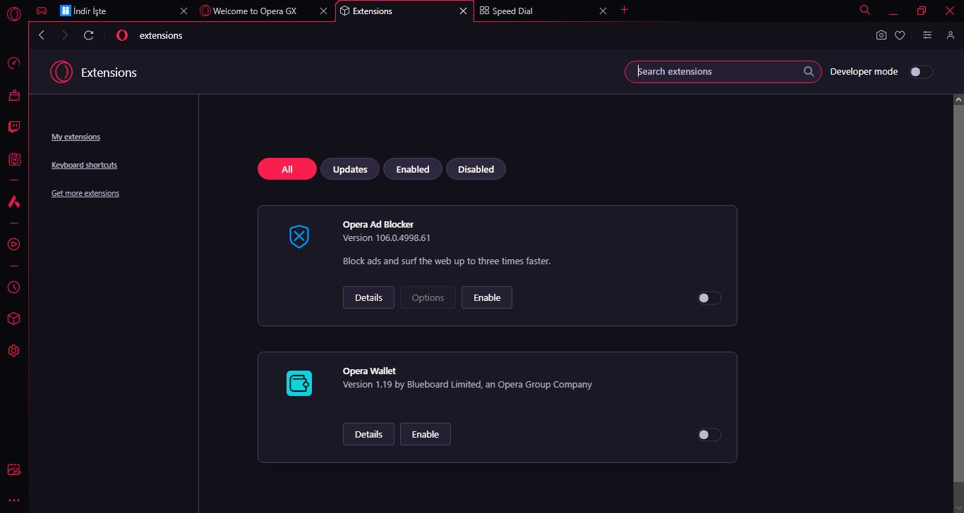Click the search magnifier inside the search field

(x=809, y=71)
